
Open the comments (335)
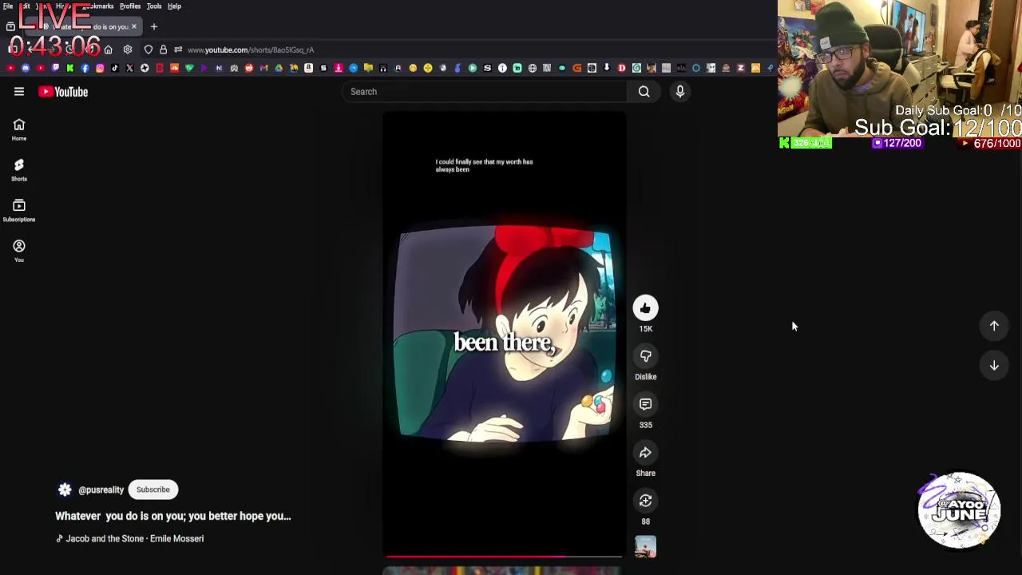(645, 404)
